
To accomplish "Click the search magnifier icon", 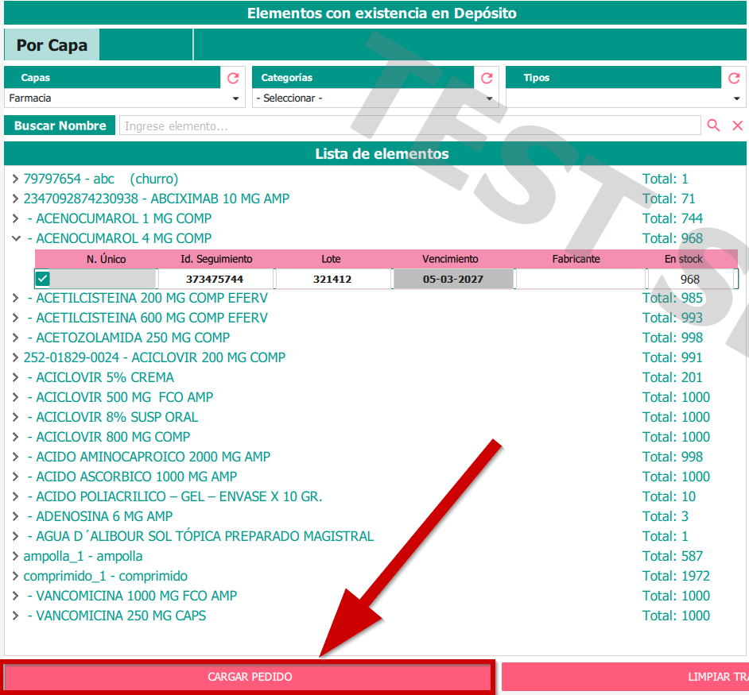I will pyautogui.click(x=713, y=125).
